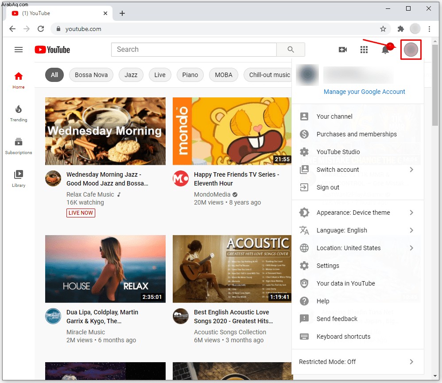Viewport: 442px width, 383px height.
Task: Select the Piano filter chip
Action: pos(190,75)
